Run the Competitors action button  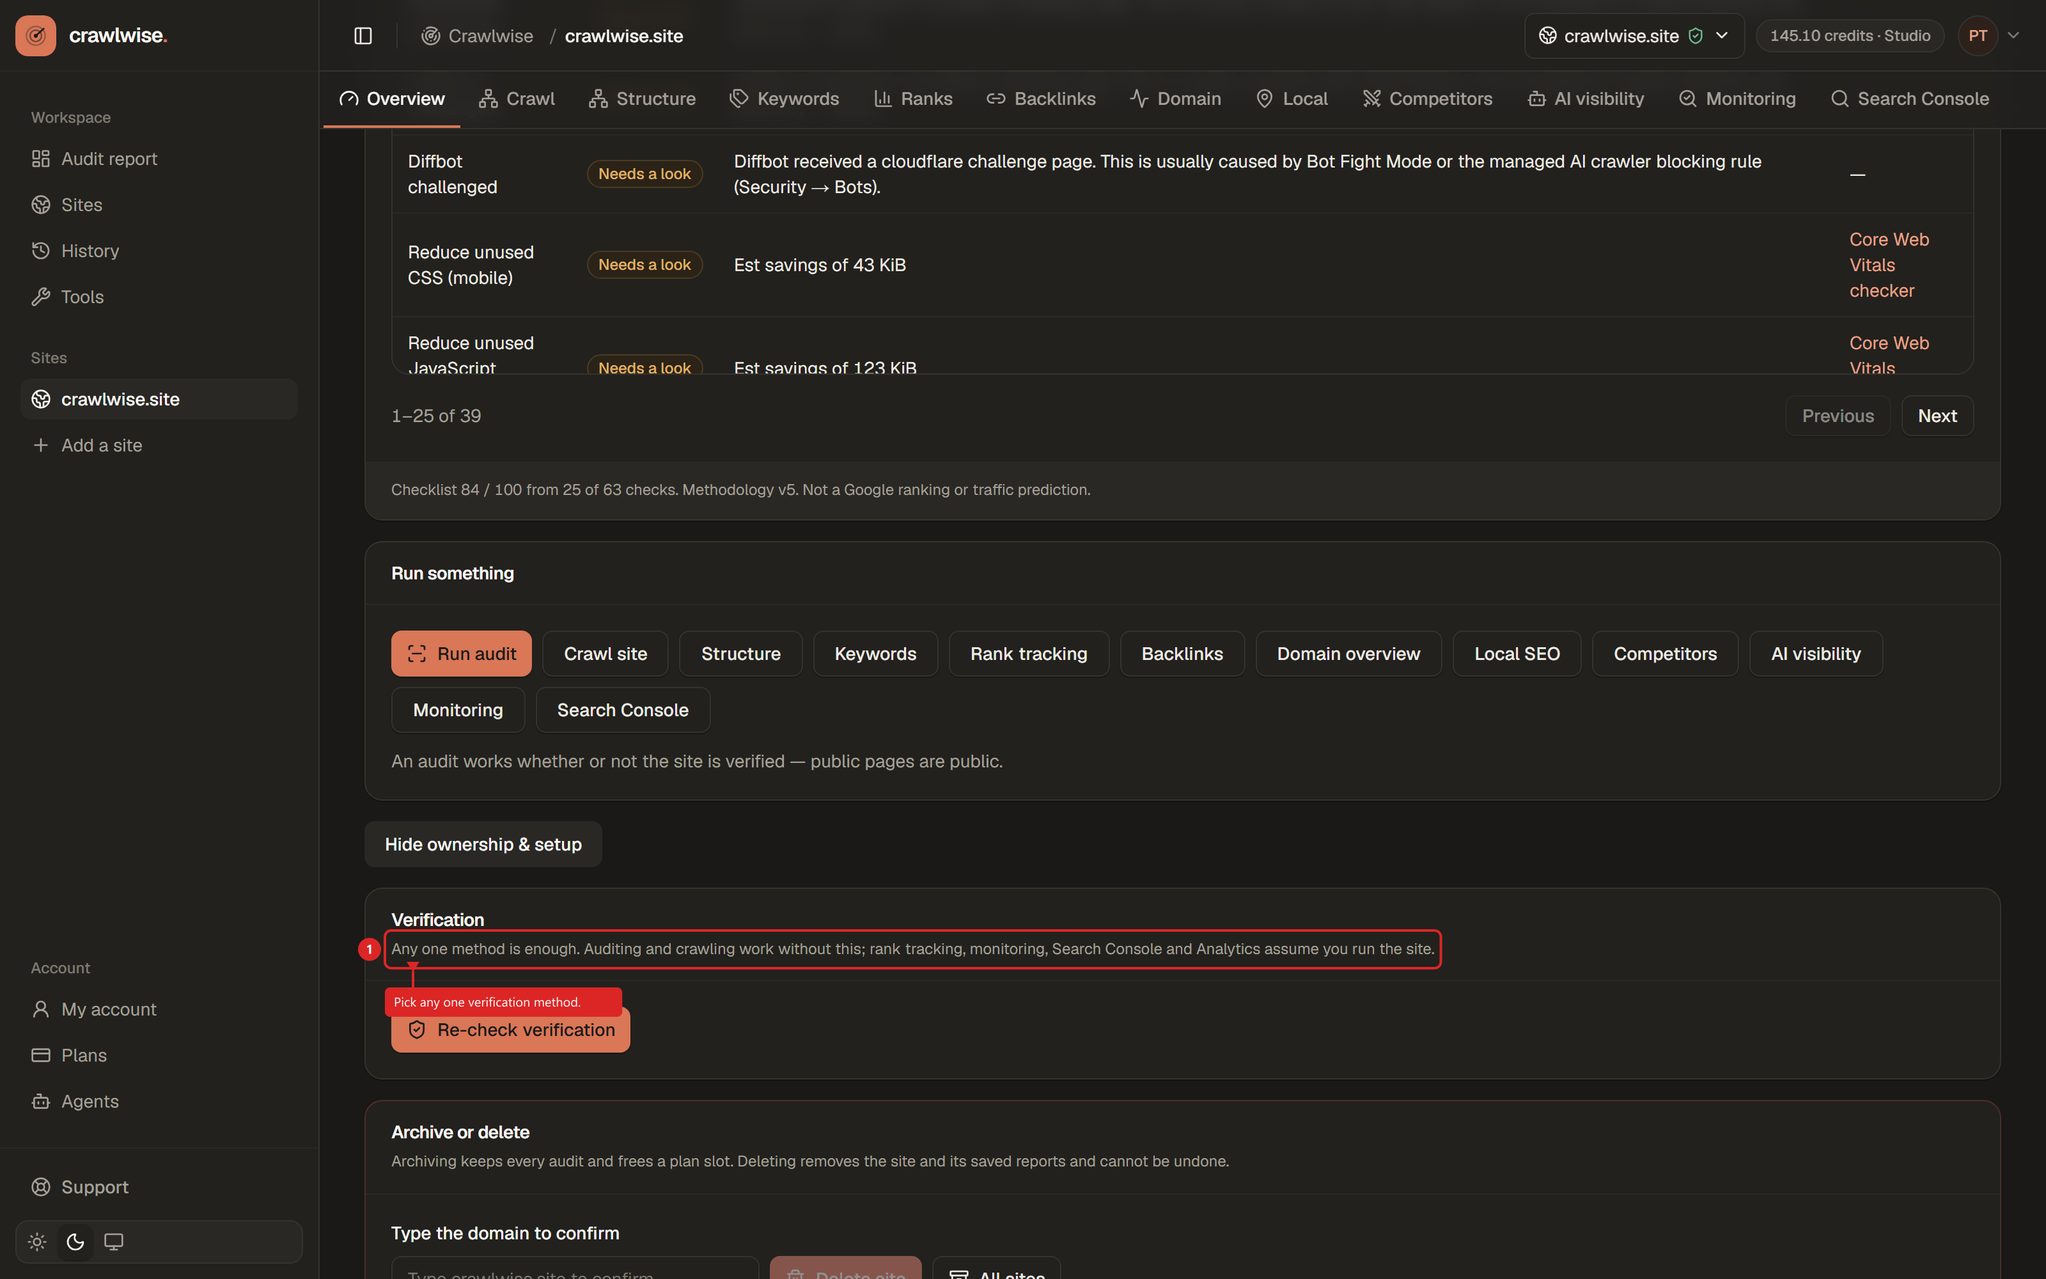(1665, 653)
